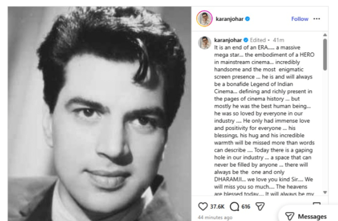
Task: Share the post using the paper plane icon
Action: coord(260,206)
